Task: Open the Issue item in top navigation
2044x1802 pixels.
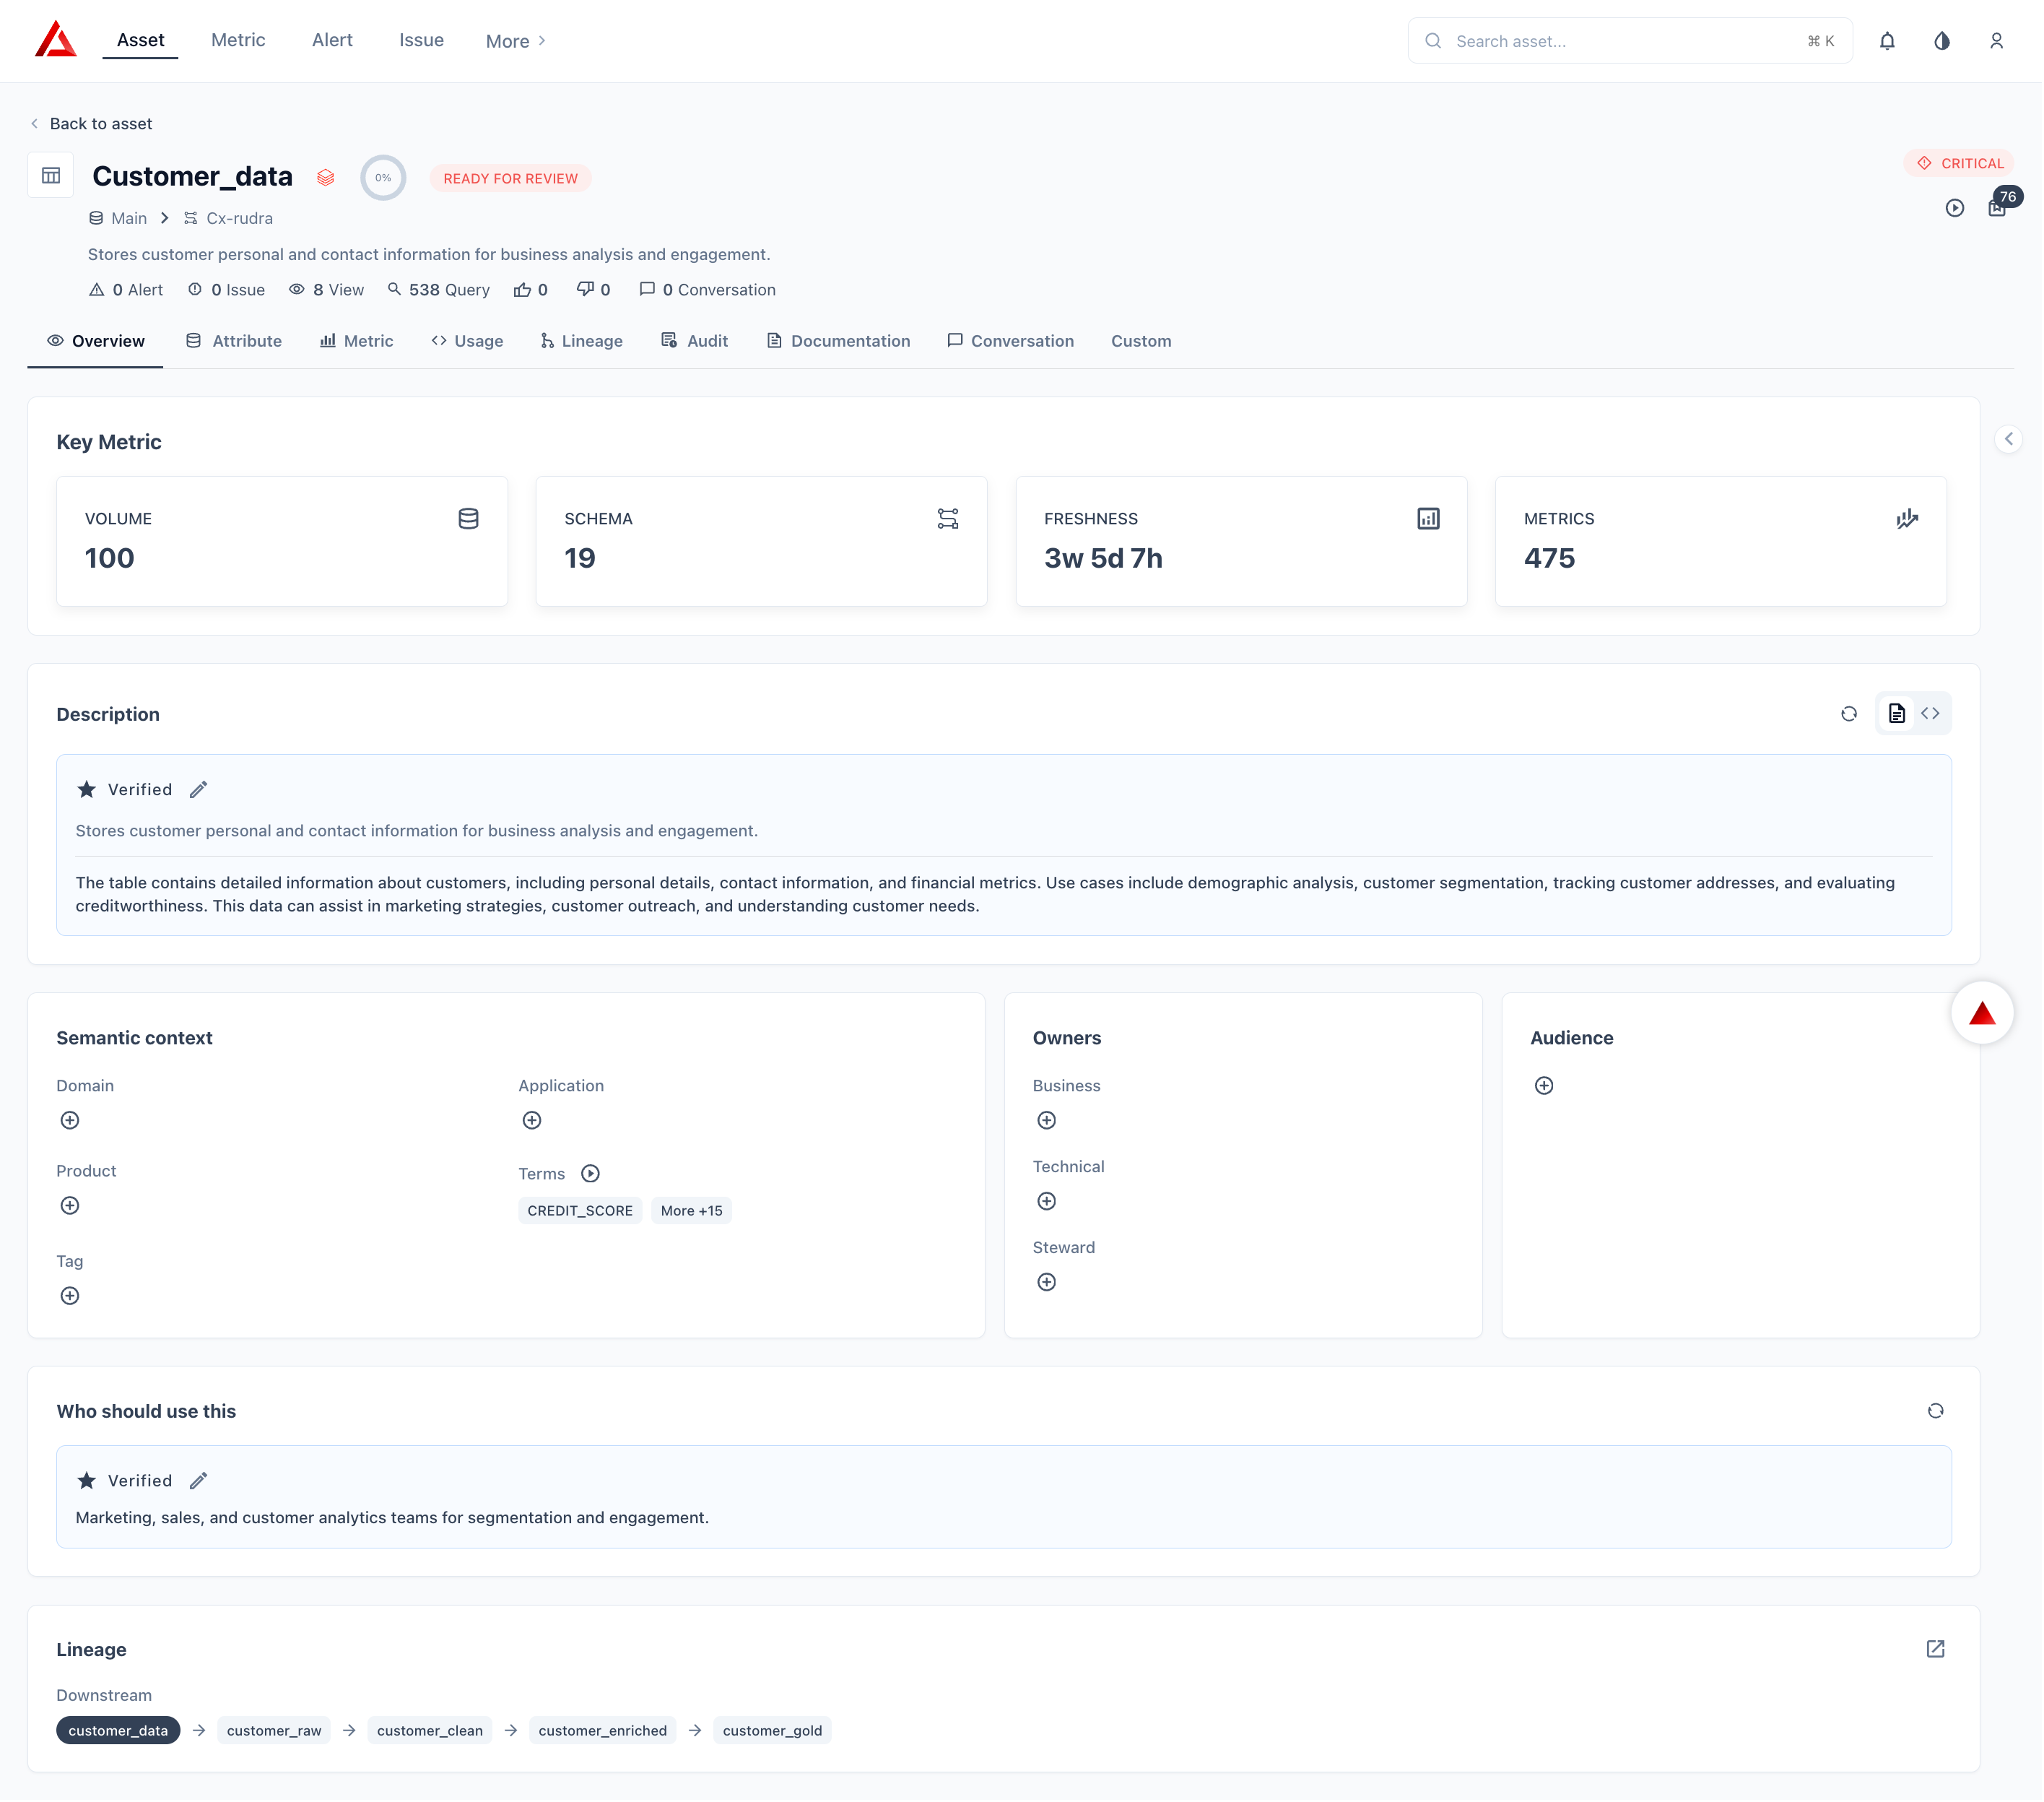Action: 422,40
